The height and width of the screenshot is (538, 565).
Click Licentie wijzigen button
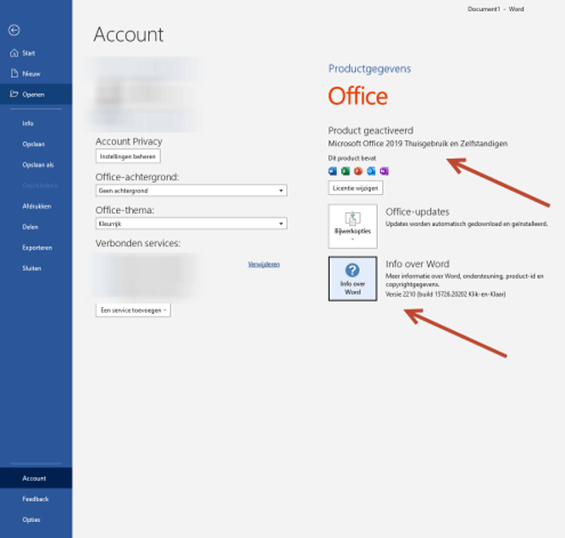pyautogui.click(x=356, y=188)
